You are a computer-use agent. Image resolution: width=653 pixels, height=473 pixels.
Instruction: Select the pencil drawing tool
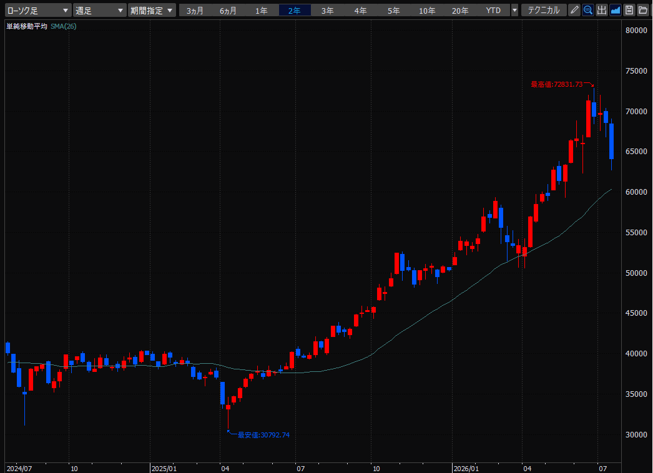click(574, 10)
